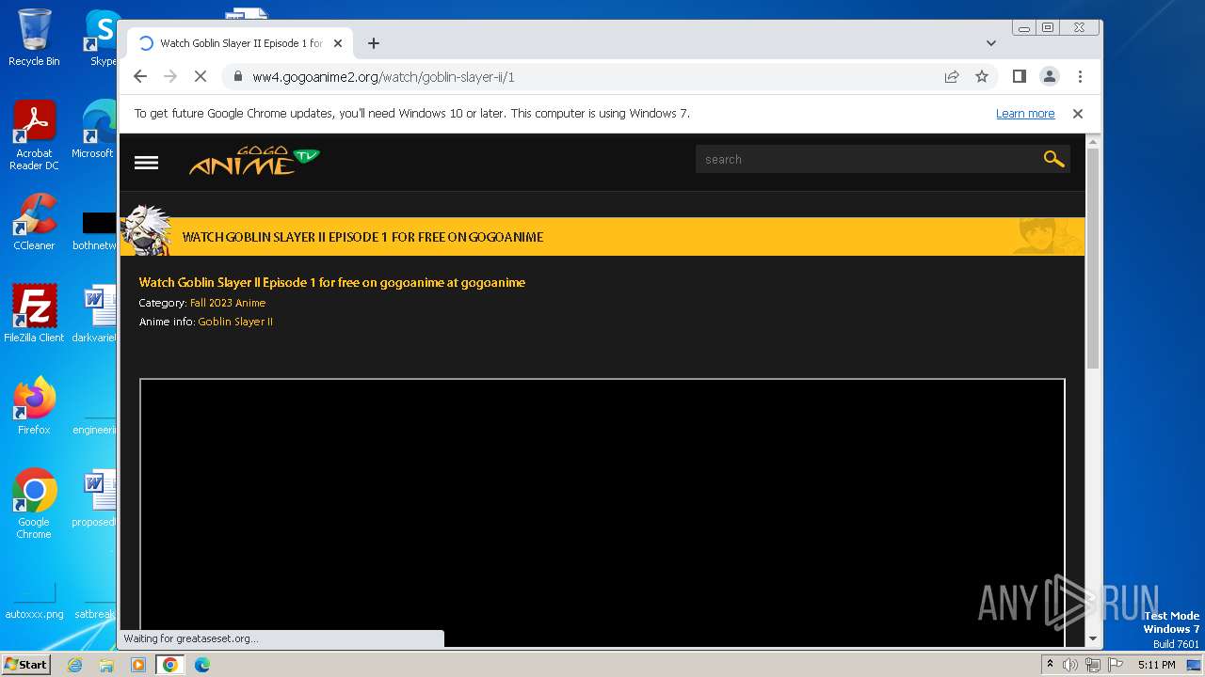1205x677 pixels.
Task: Launch CCleaner from the desktop
Action: pos(34,222)
